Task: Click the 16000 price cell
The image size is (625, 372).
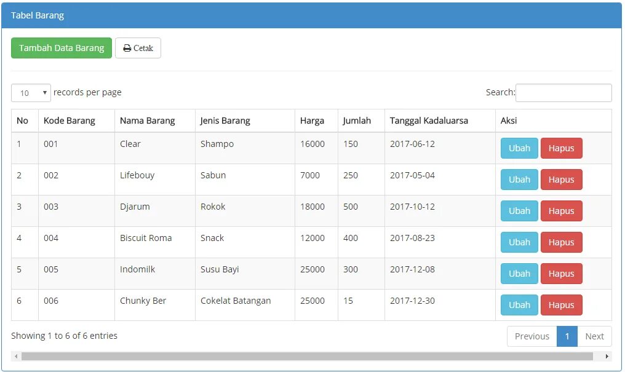Action: (316, 148)
